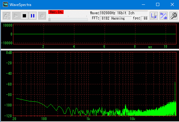Click the fps value field
Screen dimensions: 179x122
[x=144, y=18]
